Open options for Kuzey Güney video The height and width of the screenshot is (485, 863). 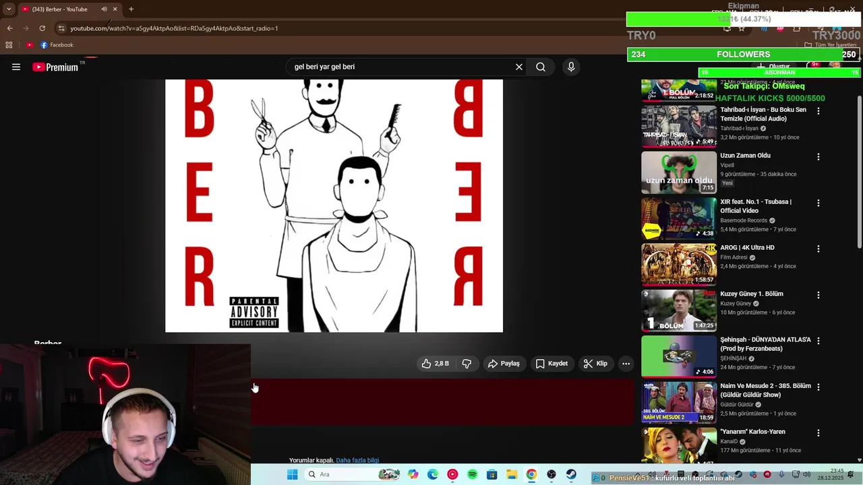(x=819, y=295)
